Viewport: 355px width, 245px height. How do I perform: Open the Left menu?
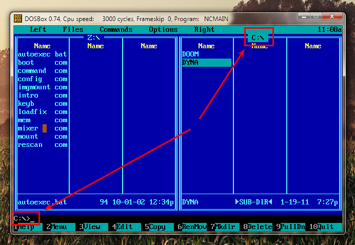tap(38, 29)
